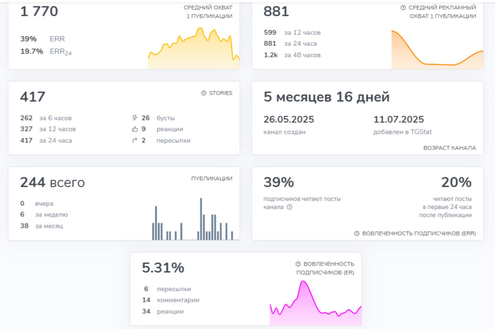Click help icon after 'читают посты канала'
Image resolution: width=495 pixels, height=329 pixels.
(x=290, y=207)
